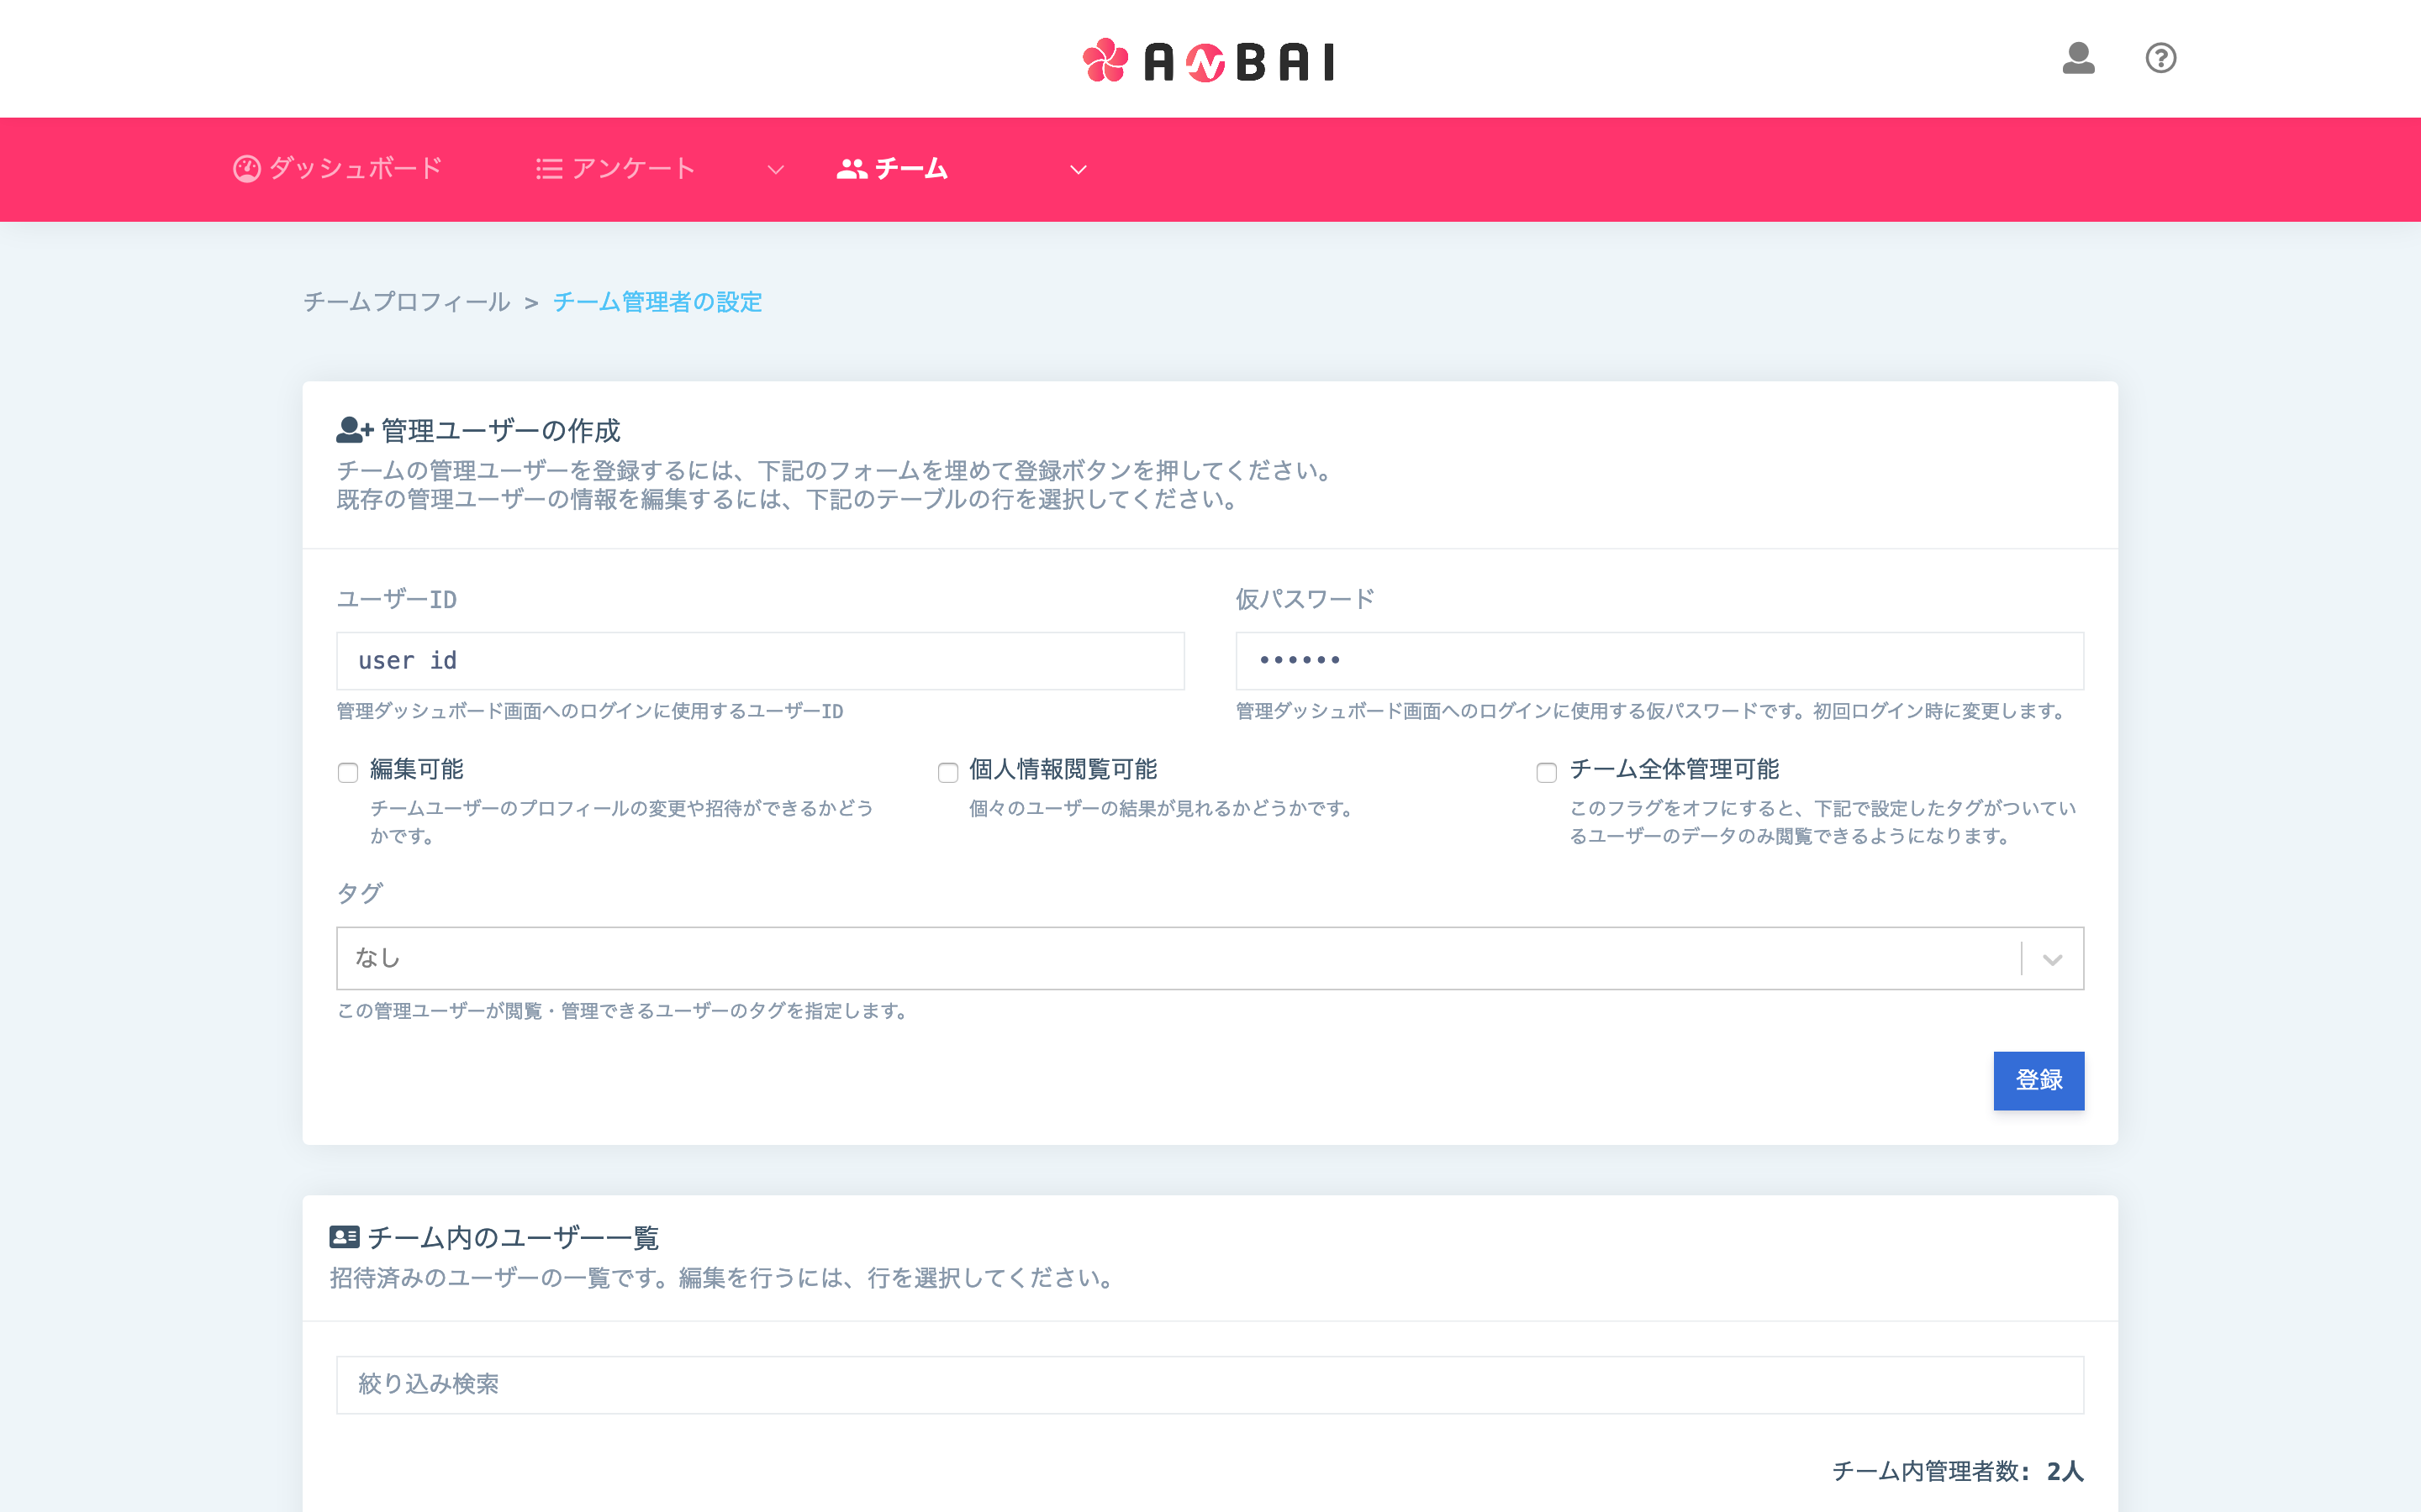Check the 個人情報閲覧可能 option
This screenshot has width=2421, height=1512.
947,772
